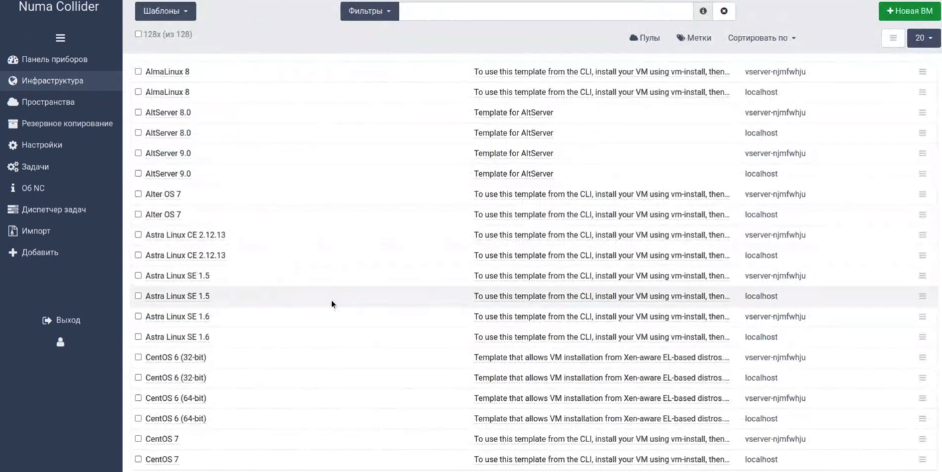
Task: Check the Astra Linux CE 2.12.13 localhost checkbox
Action: (138, 255)
